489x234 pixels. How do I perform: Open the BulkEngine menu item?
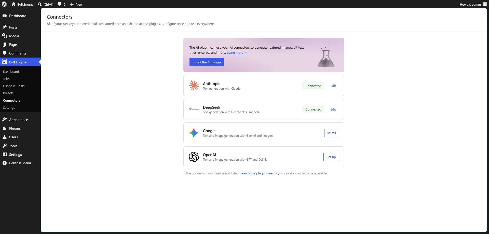click(20, 62)
